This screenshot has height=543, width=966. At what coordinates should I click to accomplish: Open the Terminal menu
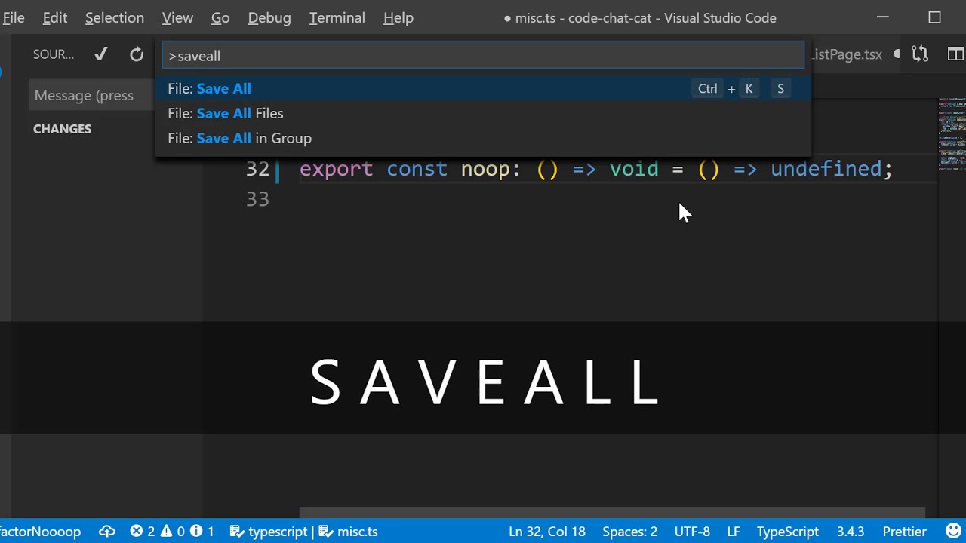[x=337, y=17]
